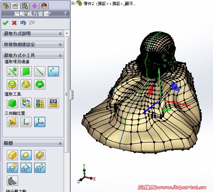Viewport: 213px width, 192px height.
Task: Expand the 零件2 flyout tree node
Action: point(73,3)
